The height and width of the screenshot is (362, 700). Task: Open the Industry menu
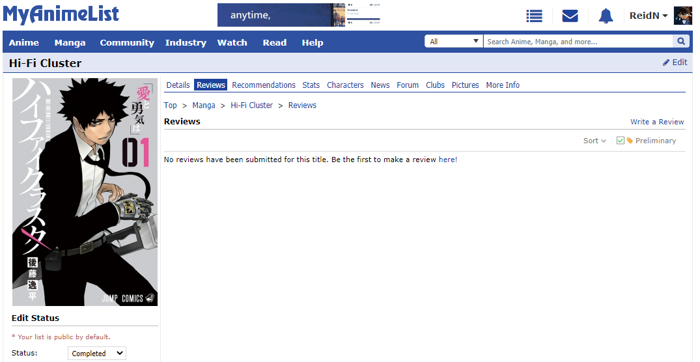186,42
